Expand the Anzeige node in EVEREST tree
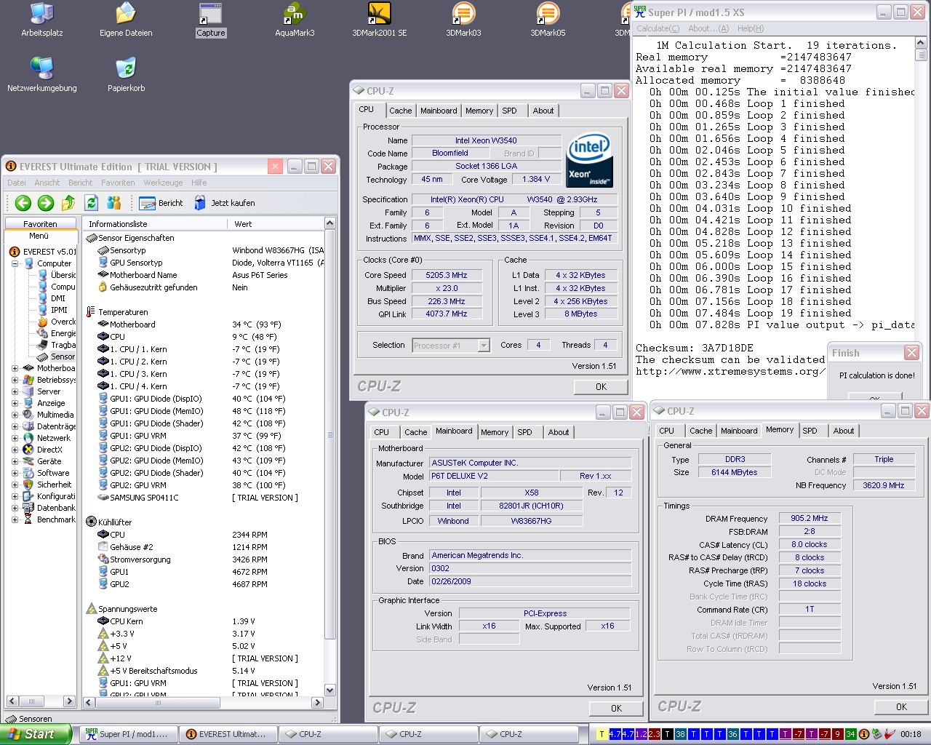Viewport: 931px width, 745px height. pyautogui.click(x=15, y=403)
